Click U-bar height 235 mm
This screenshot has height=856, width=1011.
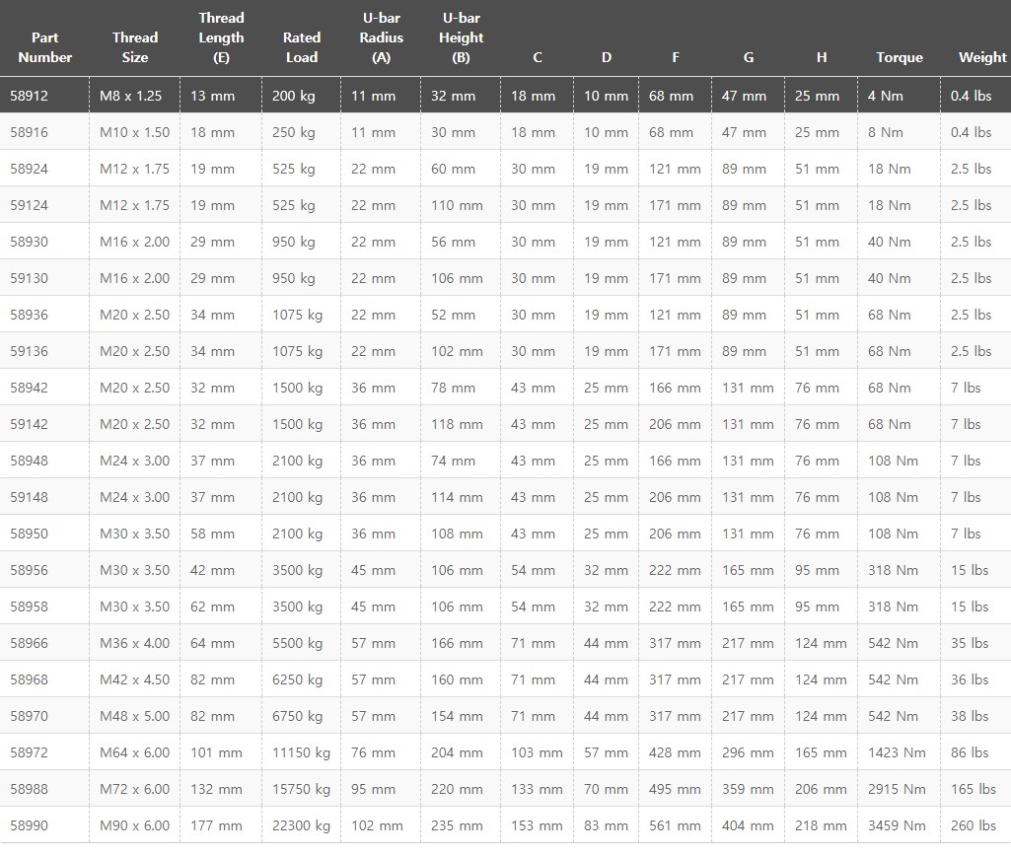[457, 825]
